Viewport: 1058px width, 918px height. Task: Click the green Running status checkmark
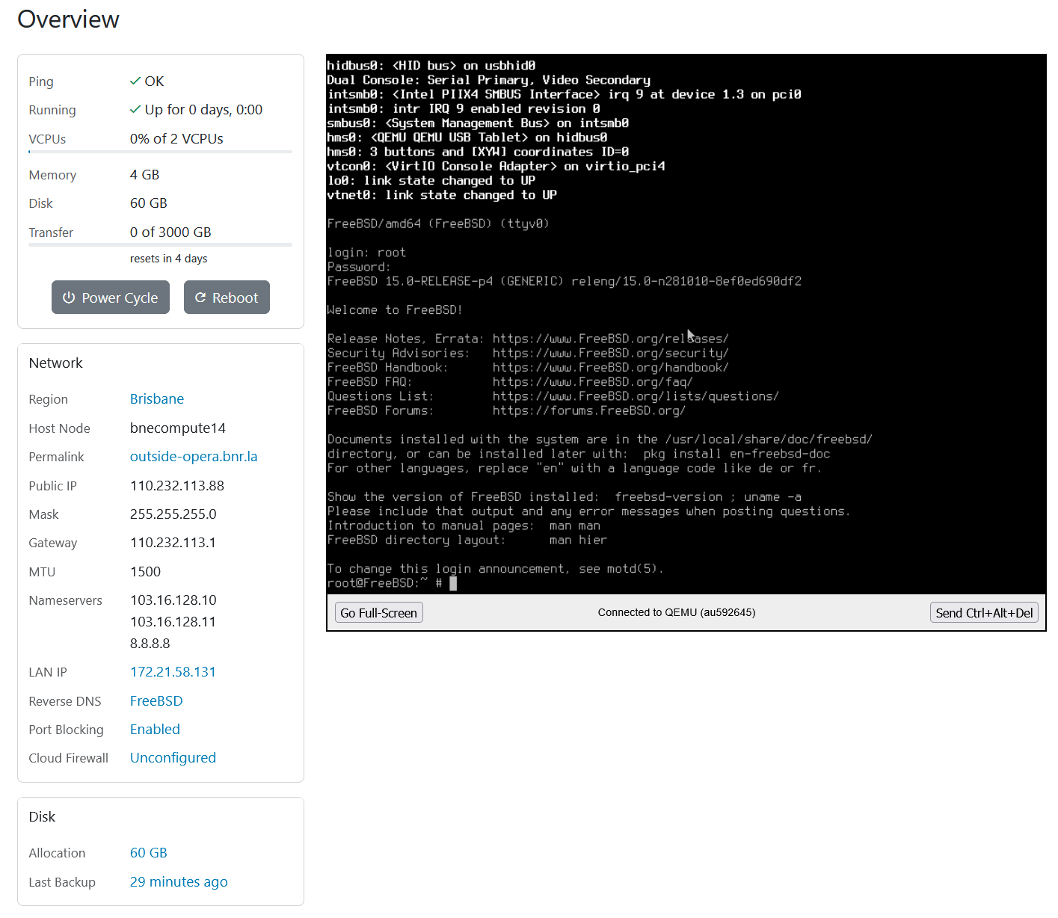pyautogui.click(x=135, y=109)
